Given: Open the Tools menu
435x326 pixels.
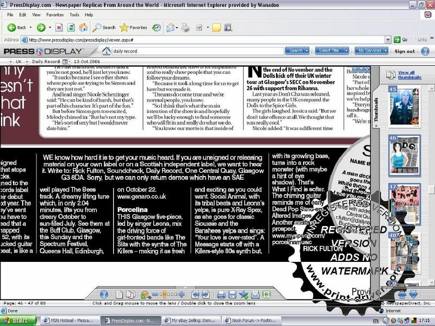Looking at the screenshot, I should click(74, 15).
